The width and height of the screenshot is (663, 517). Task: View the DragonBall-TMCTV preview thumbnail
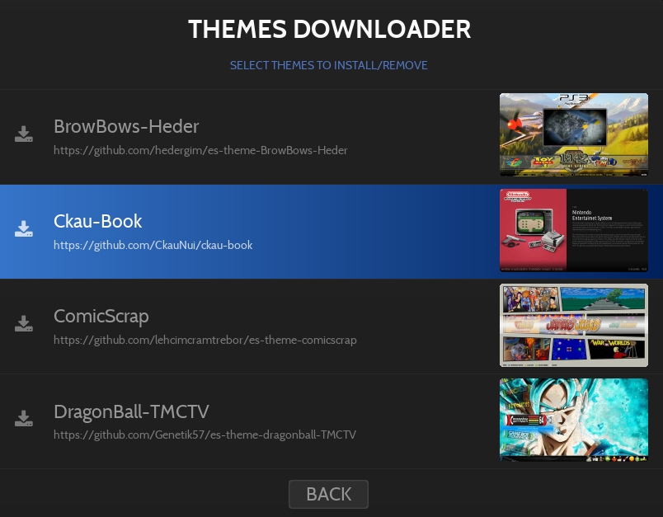574,420
